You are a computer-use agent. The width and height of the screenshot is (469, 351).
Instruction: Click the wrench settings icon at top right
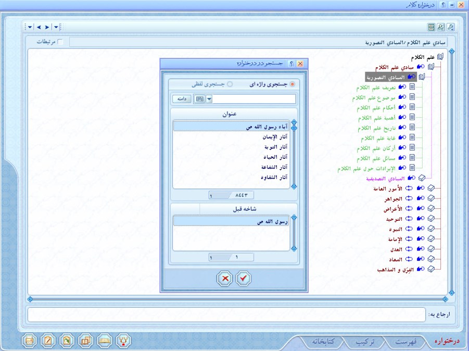tap(451, 27)
